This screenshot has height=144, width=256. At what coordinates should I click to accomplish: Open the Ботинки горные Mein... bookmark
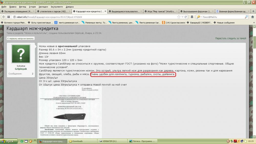pos(14,23)
